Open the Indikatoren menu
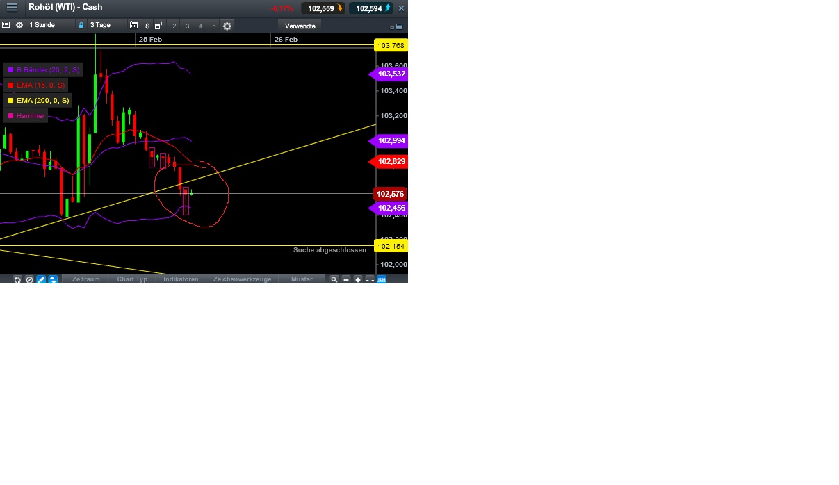 pos(181,279)
